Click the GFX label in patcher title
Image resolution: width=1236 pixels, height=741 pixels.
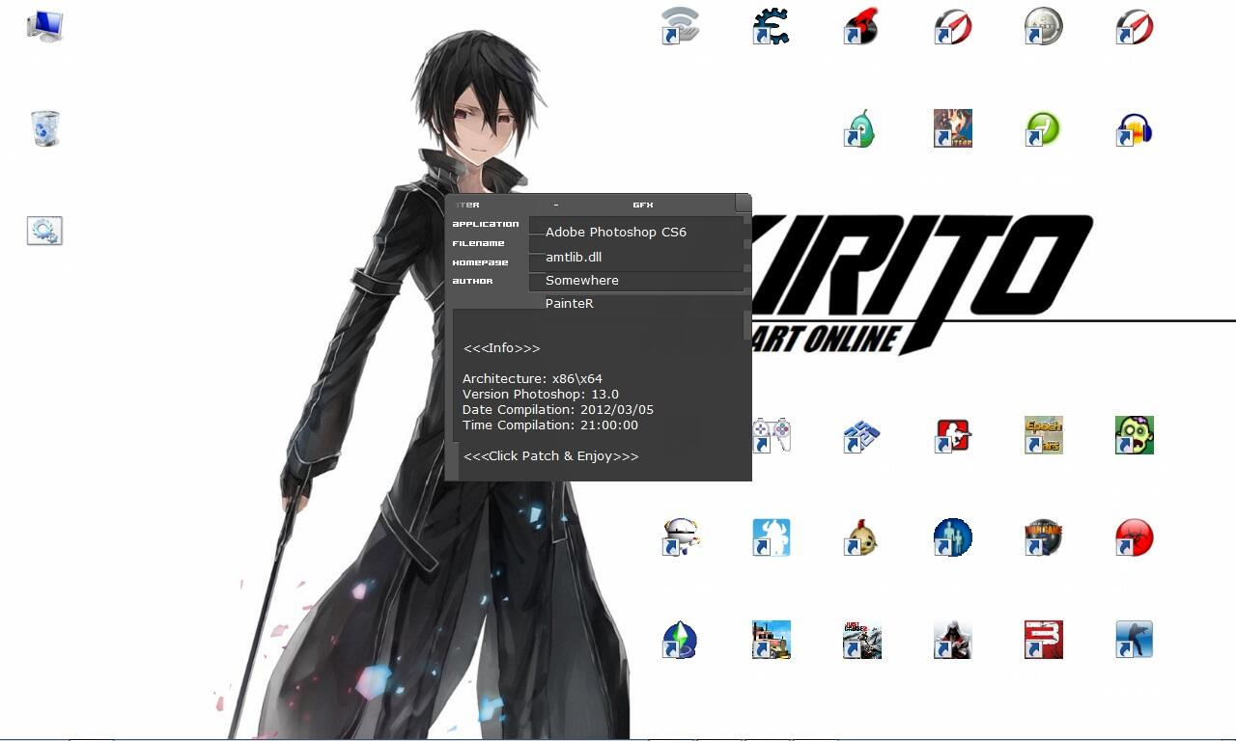coord(643,205)
